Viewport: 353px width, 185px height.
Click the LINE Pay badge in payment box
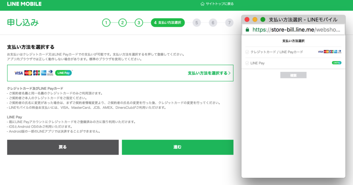[63, 73]
